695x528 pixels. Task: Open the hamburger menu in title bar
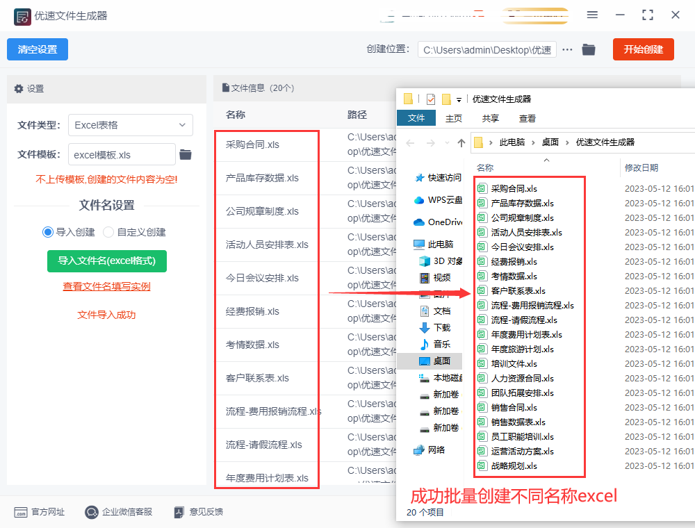pos(592,15)
